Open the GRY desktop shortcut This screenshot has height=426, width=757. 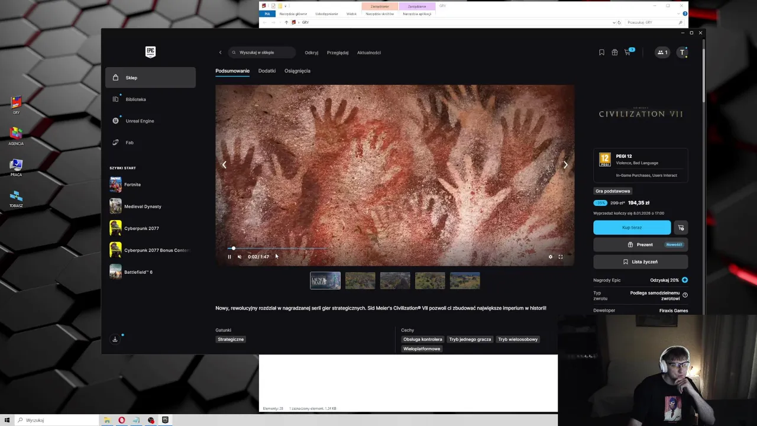pos(16,105)
